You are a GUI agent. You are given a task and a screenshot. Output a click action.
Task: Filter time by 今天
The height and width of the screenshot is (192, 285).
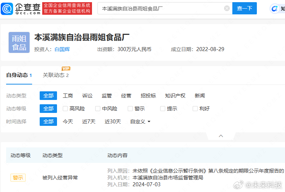68,122
